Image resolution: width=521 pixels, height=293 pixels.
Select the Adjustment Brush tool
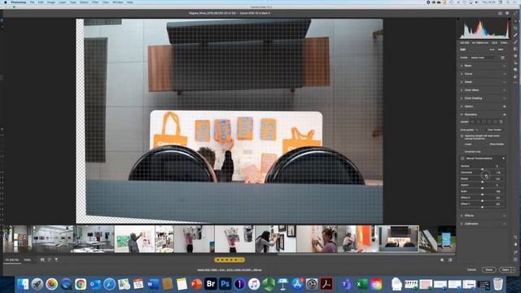[x=515, y=42]
